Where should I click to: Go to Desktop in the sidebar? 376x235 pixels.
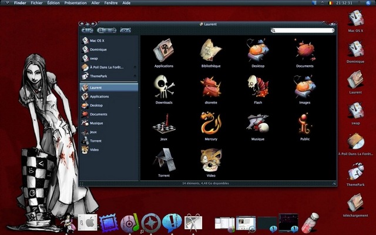point(109,105)
